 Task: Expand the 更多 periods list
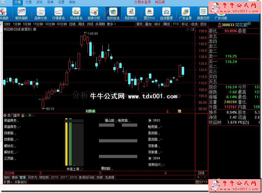pos(111,24)
